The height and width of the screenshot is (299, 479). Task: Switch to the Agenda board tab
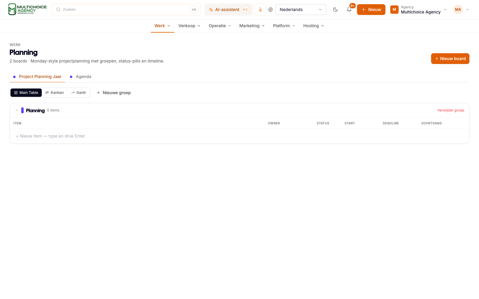[81, 77]
